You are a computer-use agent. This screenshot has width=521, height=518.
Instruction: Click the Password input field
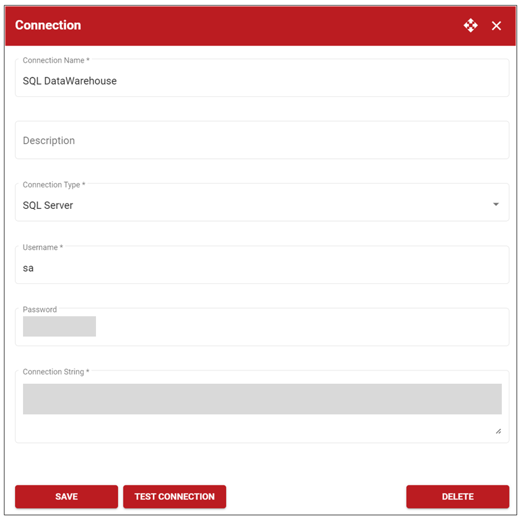point(262,327)
